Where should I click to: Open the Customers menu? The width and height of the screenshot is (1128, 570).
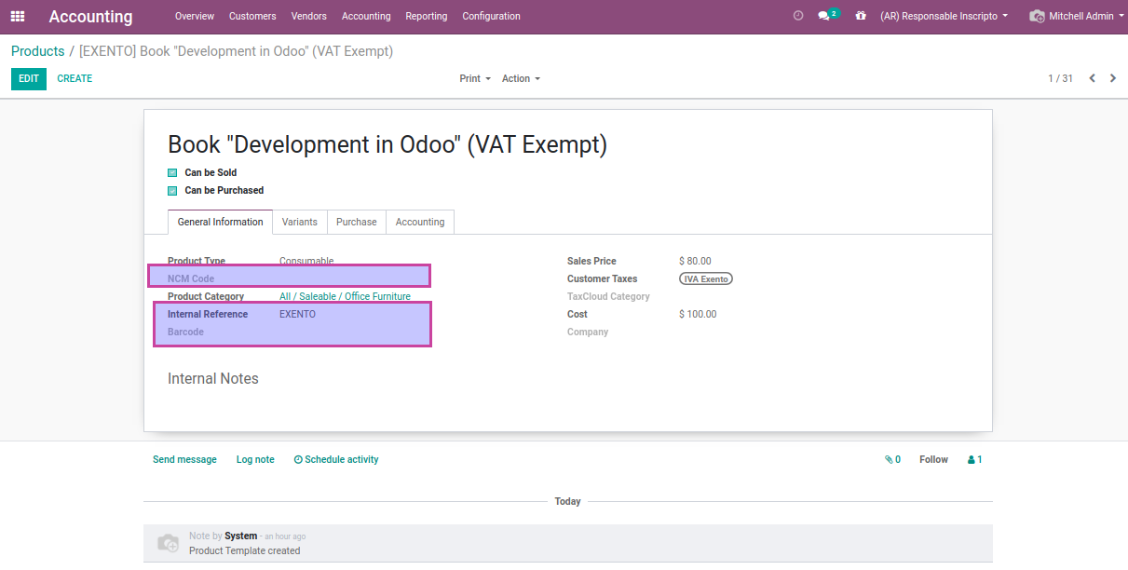click(x=252, y=16)
